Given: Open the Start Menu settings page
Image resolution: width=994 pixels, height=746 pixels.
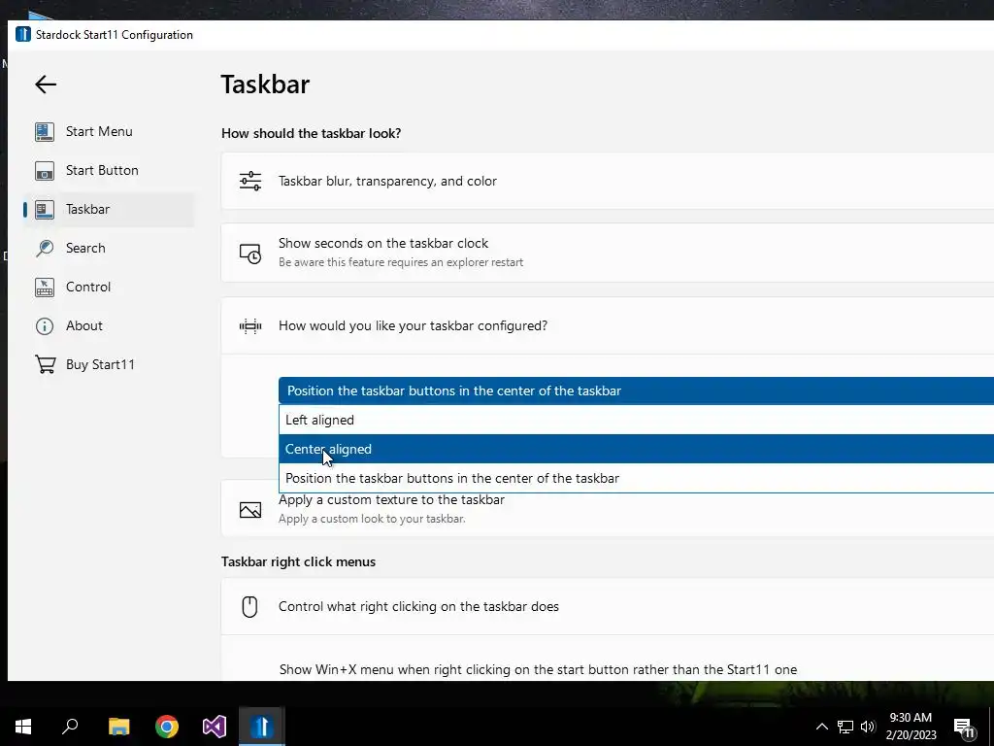Looking at the screenshot, I should point(109,132).
